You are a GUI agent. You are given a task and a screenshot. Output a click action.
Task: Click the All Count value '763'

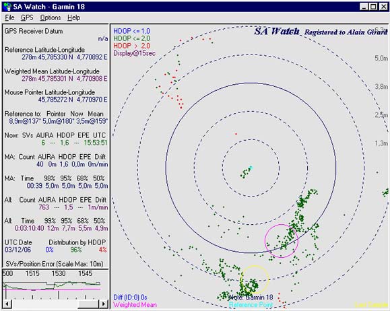44,207
